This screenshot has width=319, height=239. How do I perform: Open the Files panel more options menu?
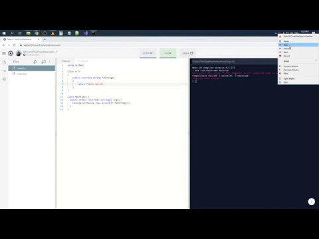pyautogui.click(x=50, y=62)
